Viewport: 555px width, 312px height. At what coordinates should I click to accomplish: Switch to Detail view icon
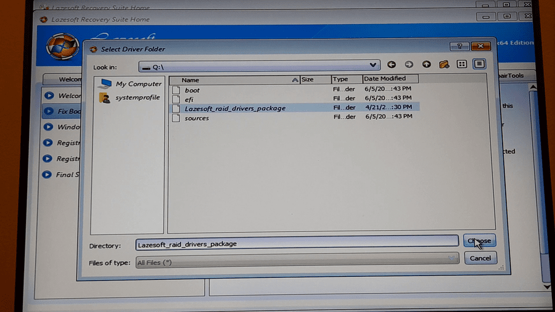pos(479,64)
